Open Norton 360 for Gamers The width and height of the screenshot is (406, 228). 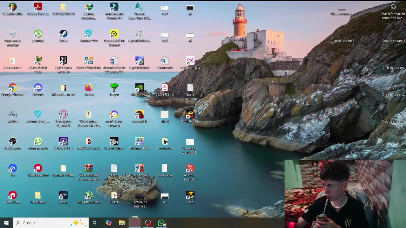pyautogui.click(x=114, y=38)
